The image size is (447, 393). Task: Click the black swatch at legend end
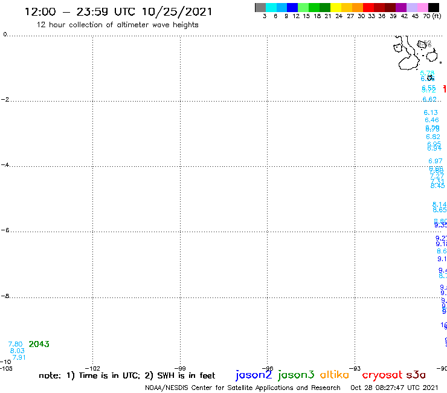point(434,7)
